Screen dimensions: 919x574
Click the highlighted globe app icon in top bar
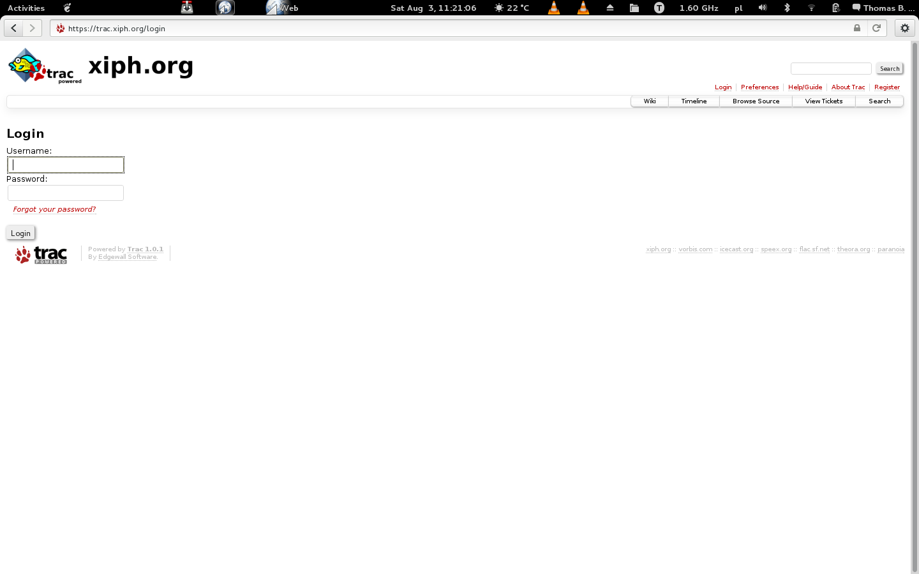pos(225,8)
